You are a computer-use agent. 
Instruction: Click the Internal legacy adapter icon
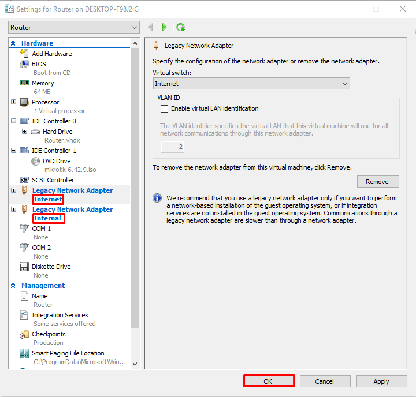click(24, 209)
